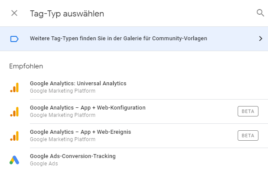Click the Empfohlen section heading
The height and width of the screenshot is (171, 268).
coord(26,66)
